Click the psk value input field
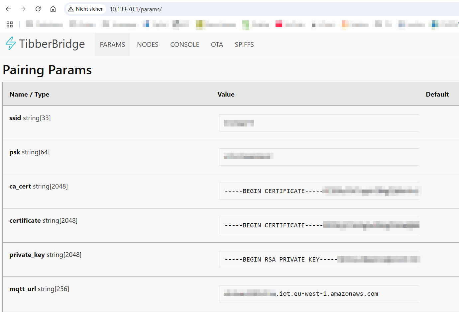 click(x=319, y=157)
